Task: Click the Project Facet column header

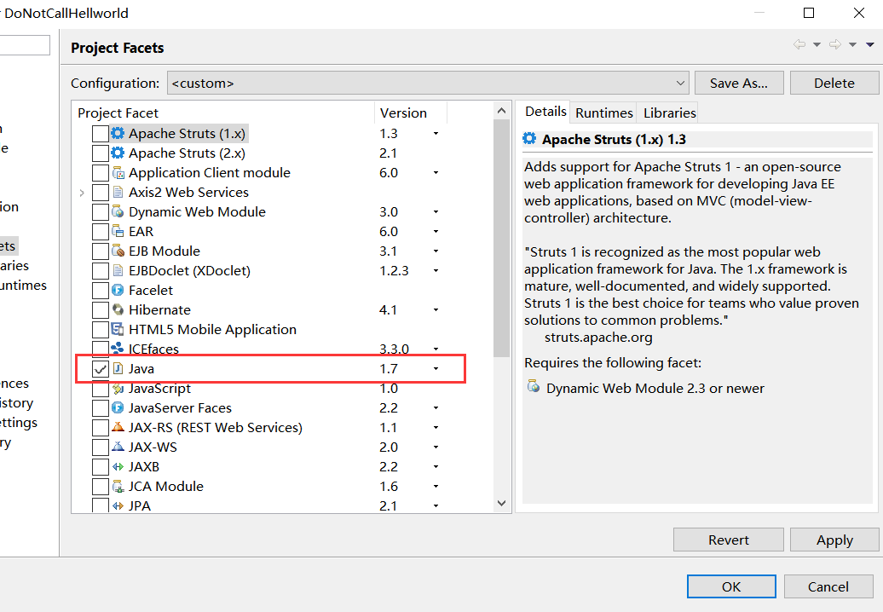Action: pyautogui.click(x=223, y=113)
